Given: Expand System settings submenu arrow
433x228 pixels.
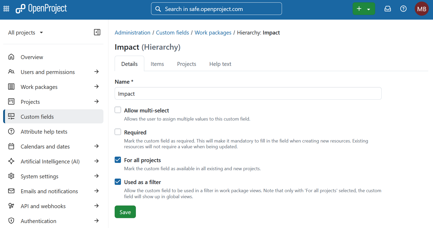Looking at the screenshot, I should [x=97, y=176].
